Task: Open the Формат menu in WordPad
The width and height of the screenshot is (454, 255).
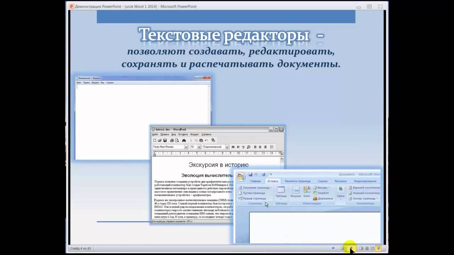Action: pos(194,135)
